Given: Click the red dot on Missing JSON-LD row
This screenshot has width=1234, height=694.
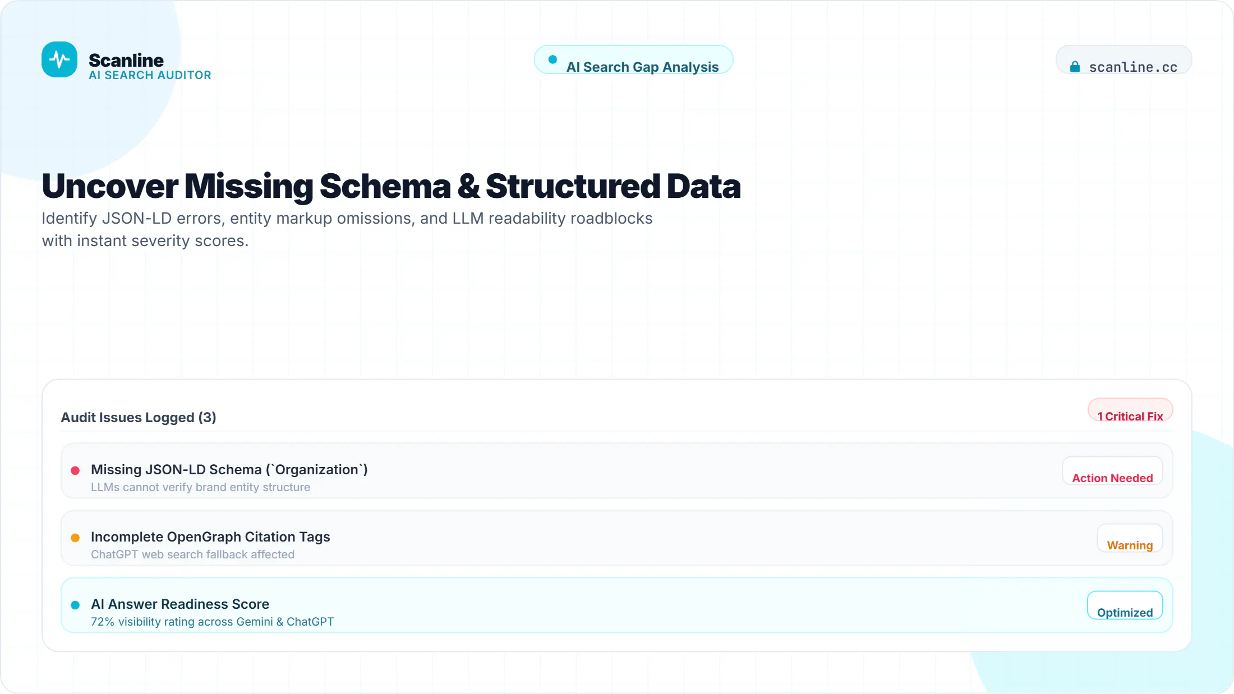Looking at the screenshot, I should (75, 470).
